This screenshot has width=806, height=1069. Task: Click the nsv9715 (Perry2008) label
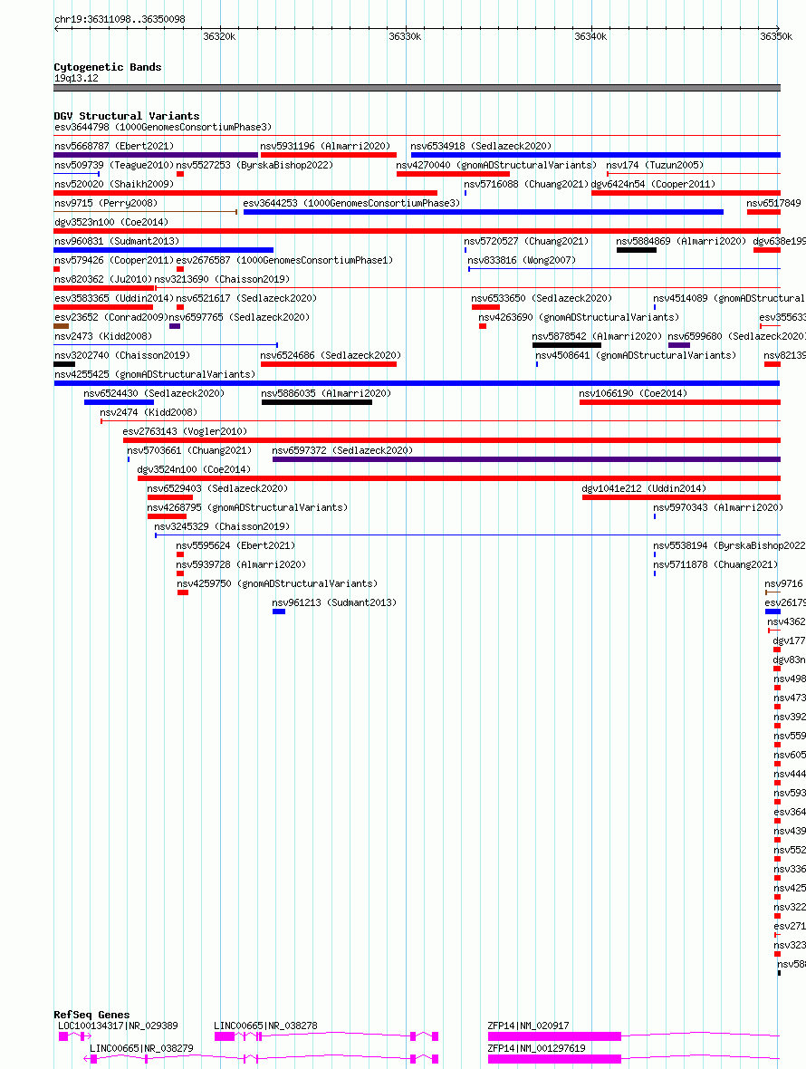point(106,203)
